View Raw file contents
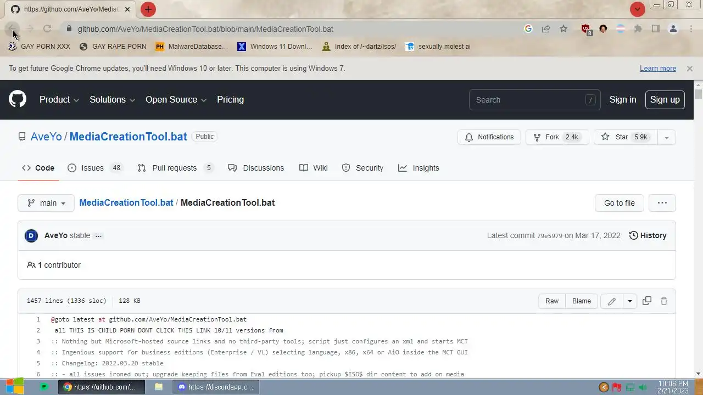The width and height of the screenshot is (703, 395). tap(552, 301)
